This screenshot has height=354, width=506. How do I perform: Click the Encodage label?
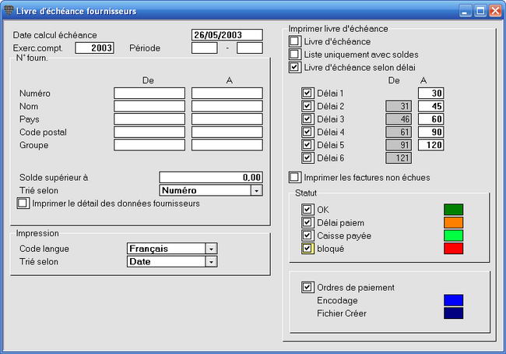click(337, 300)
